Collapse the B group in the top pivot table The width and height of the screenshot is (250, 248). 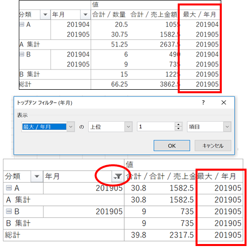[x=22, y=54]
